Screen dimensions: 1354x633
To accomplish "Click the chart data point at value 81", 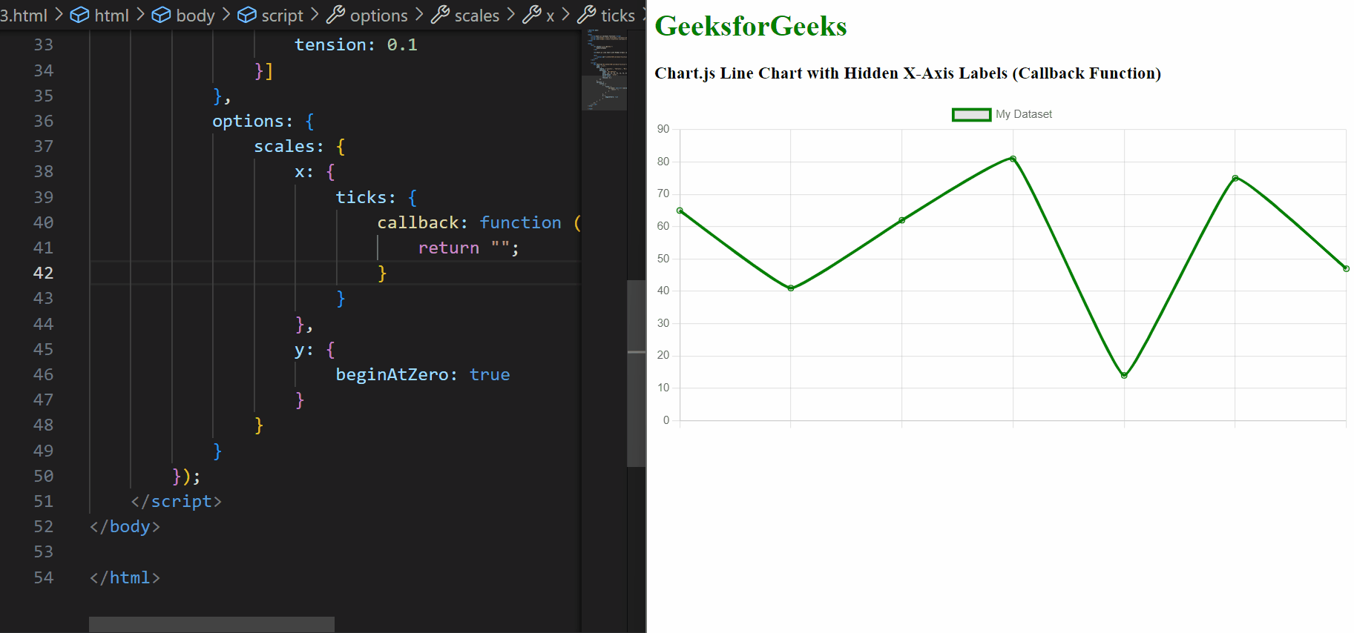I will pos(1013,159).
